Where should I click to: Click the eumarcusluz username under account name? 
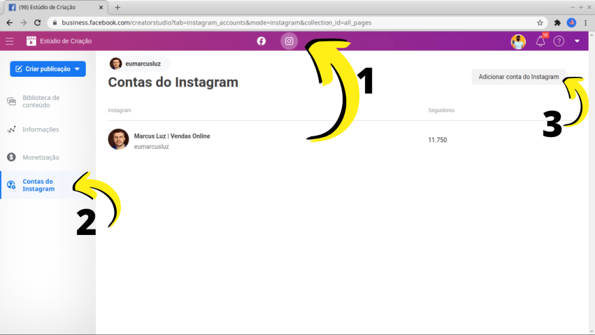pyautogui.click(x=152, y=147)
